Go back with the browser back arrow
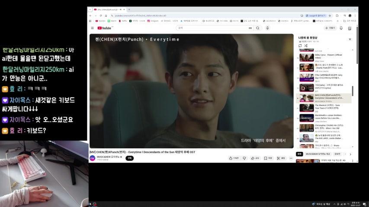Image resolution: width=369 pixels, height=207 pixels. 90,16
